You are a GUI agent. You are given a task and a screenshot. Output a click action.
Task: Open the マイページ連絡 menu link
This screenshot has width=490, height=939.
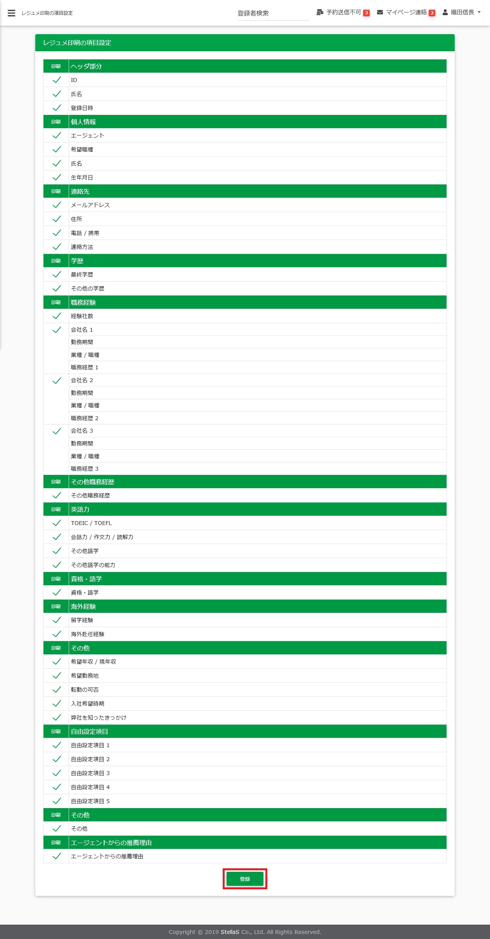click(406, 12)
